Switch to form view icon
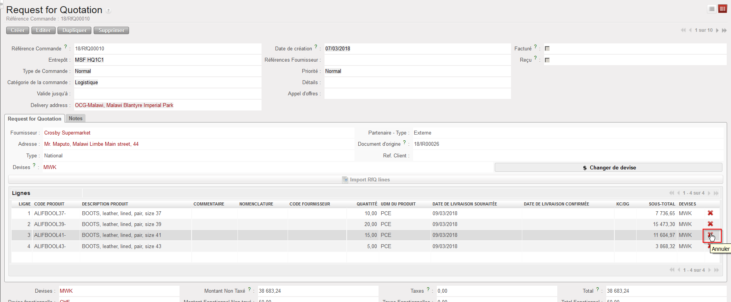This screenshot has height=302, width=731. click(x=722, y=9)
